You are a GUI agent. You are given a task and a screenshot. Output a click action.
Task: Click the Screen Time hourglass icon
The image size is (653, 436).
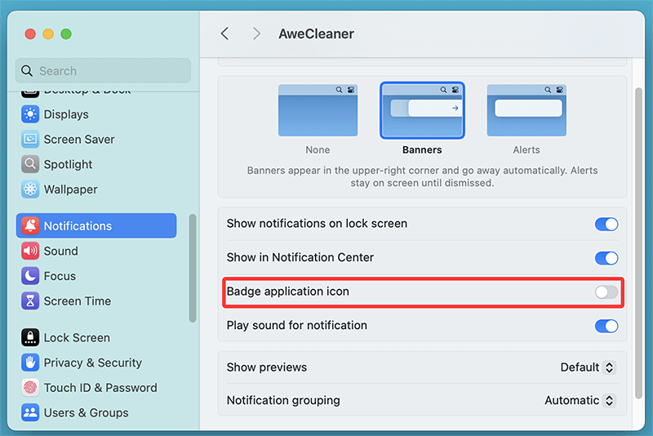click(30, 300)
